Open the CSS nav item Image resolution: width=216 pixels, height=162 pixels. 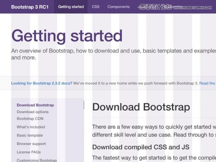(96, 7)
